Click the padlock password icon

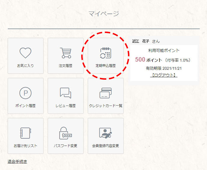65,133
